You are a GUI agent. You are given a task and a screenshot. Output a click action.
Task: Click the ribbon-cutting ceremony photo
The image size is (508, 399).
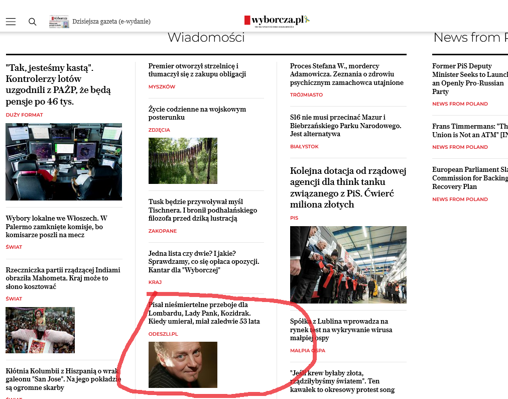pos(348,264)
